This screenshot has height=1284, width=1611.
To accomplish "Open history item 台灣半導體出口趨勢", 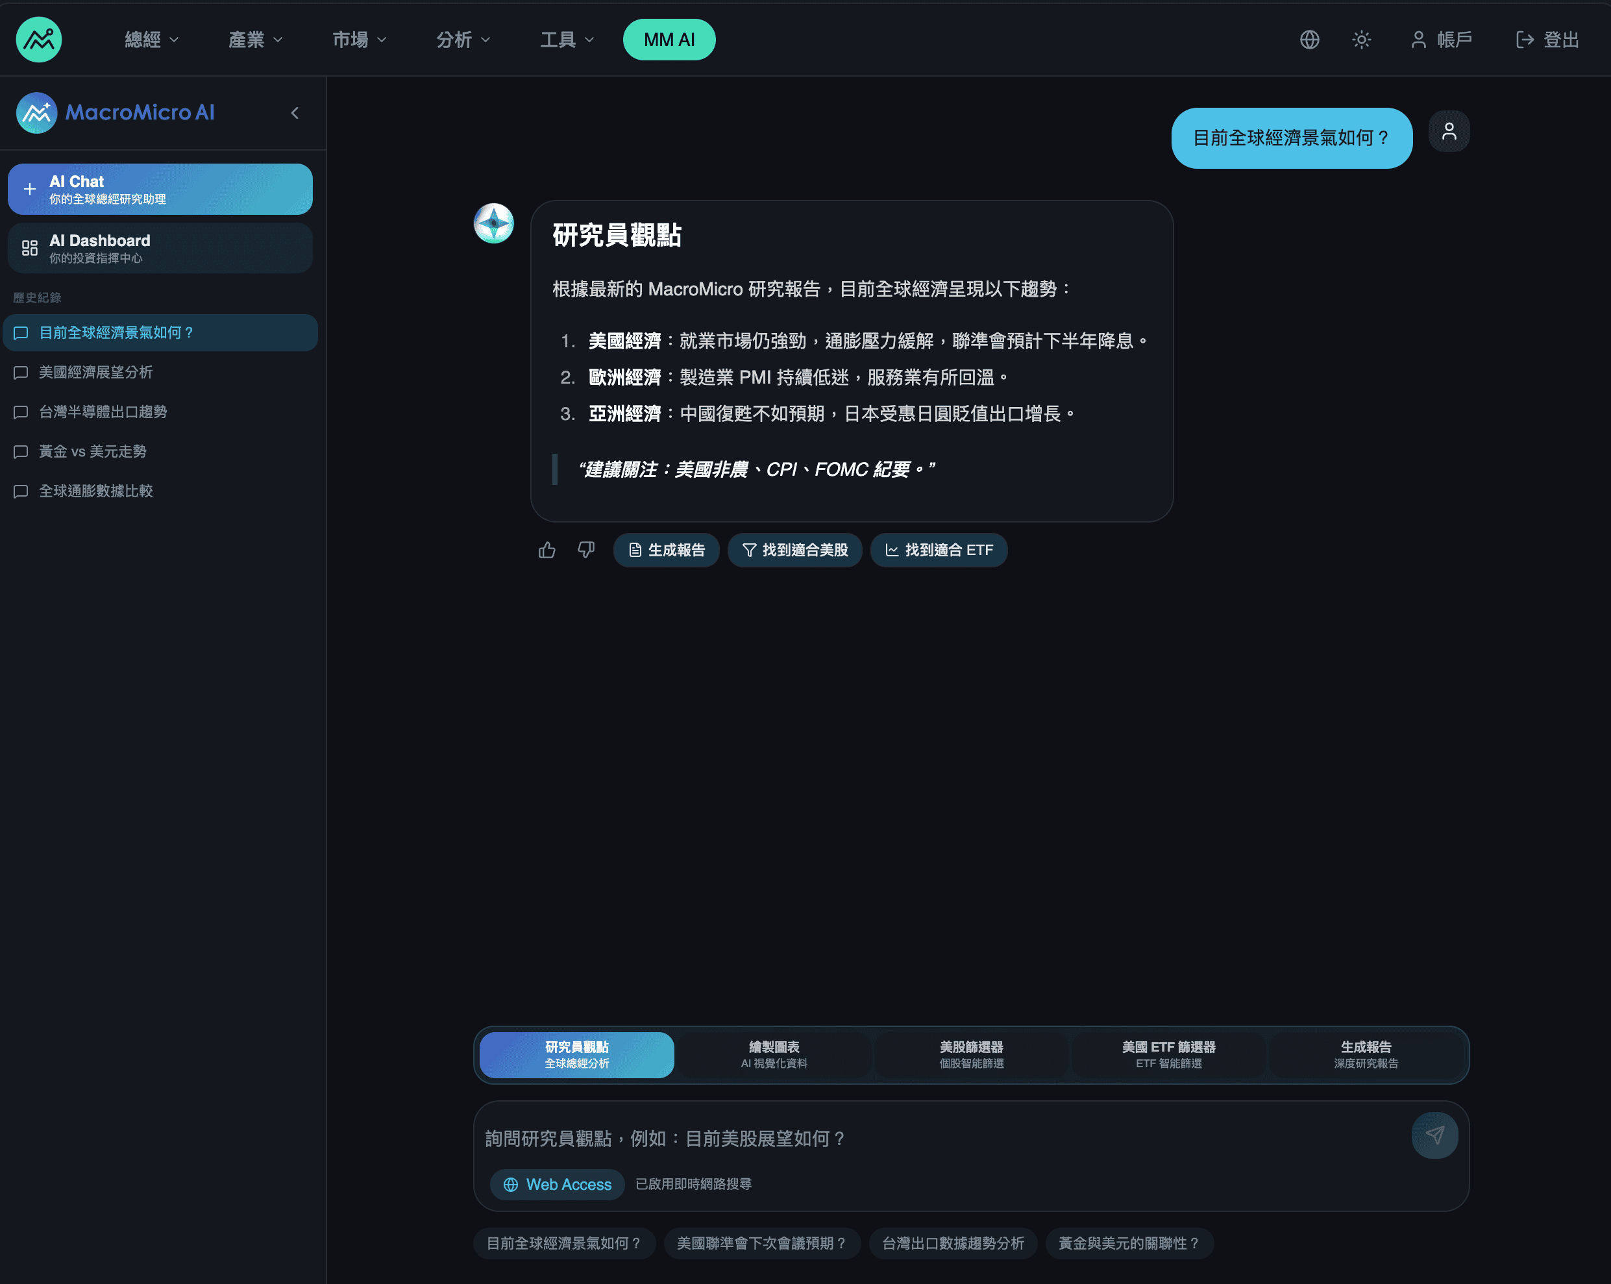I will 160,412.
